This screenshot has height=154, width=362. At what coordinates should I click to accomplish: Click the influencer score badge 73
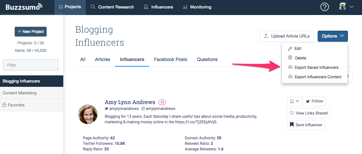pyautogui.click(x=162, y=102)
